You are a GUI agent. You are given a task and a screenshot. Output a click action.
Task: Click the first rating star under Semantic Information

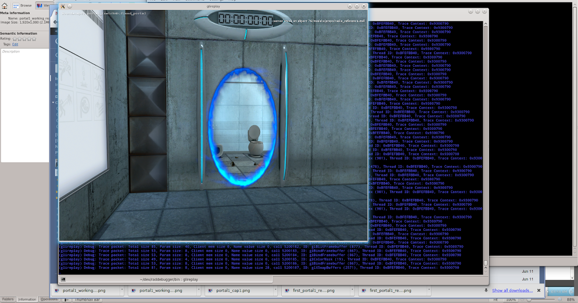point(15,38)
